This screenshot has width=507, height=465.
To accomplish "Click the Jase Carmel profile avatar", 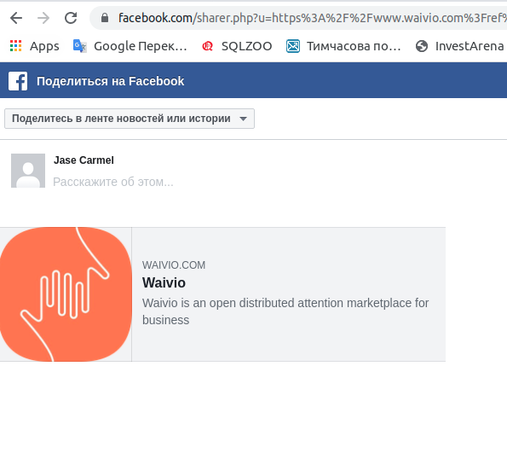I will click(28, 171).
